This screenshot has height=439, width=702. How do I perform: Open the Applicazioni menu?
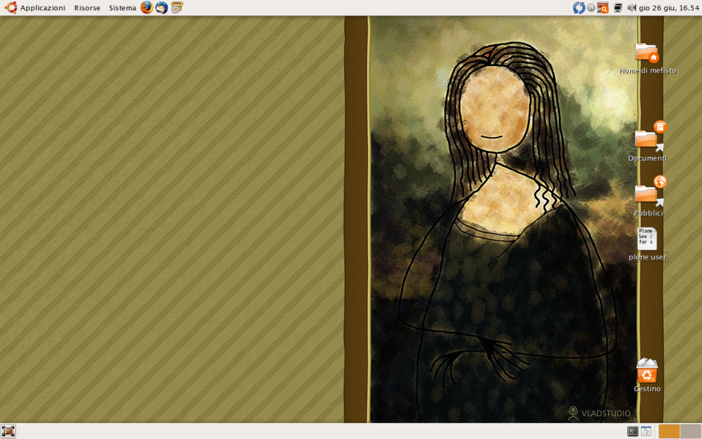[x=43, y=8]
